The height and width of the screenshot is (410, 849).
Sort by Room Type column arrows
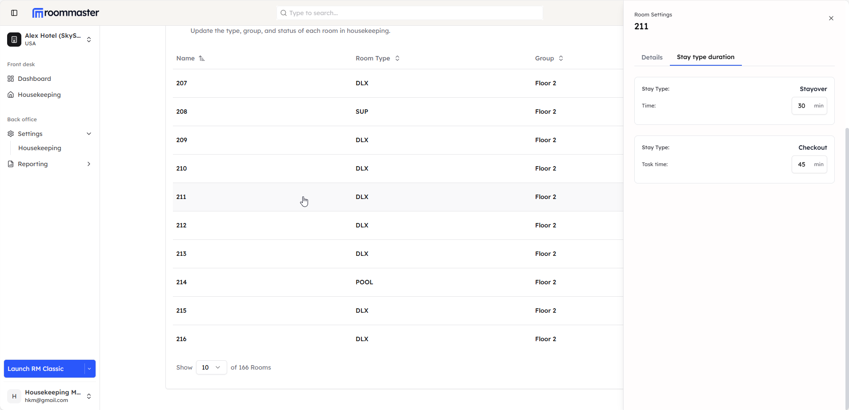(397, 58)
